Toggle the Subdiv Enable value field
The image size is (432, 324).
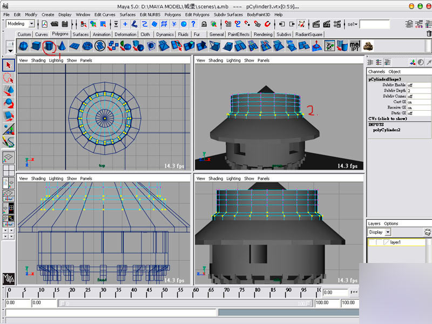pyautogui.click(x=419, y=85)
